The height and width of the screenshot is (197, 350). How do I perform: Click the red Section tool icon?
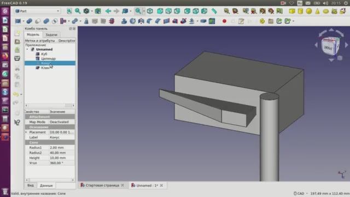(x=112, y=21)
